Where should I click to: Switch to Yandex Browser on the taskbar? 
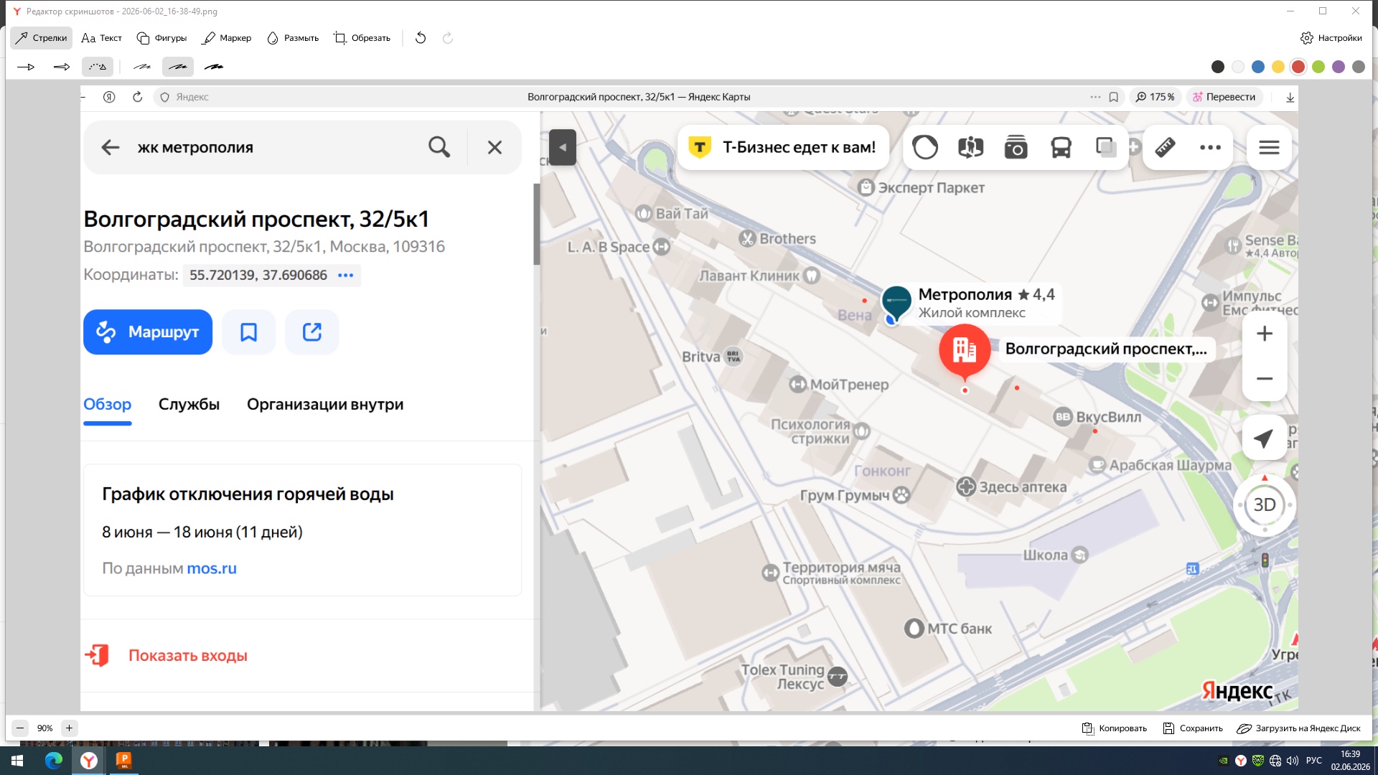[89, 761]
